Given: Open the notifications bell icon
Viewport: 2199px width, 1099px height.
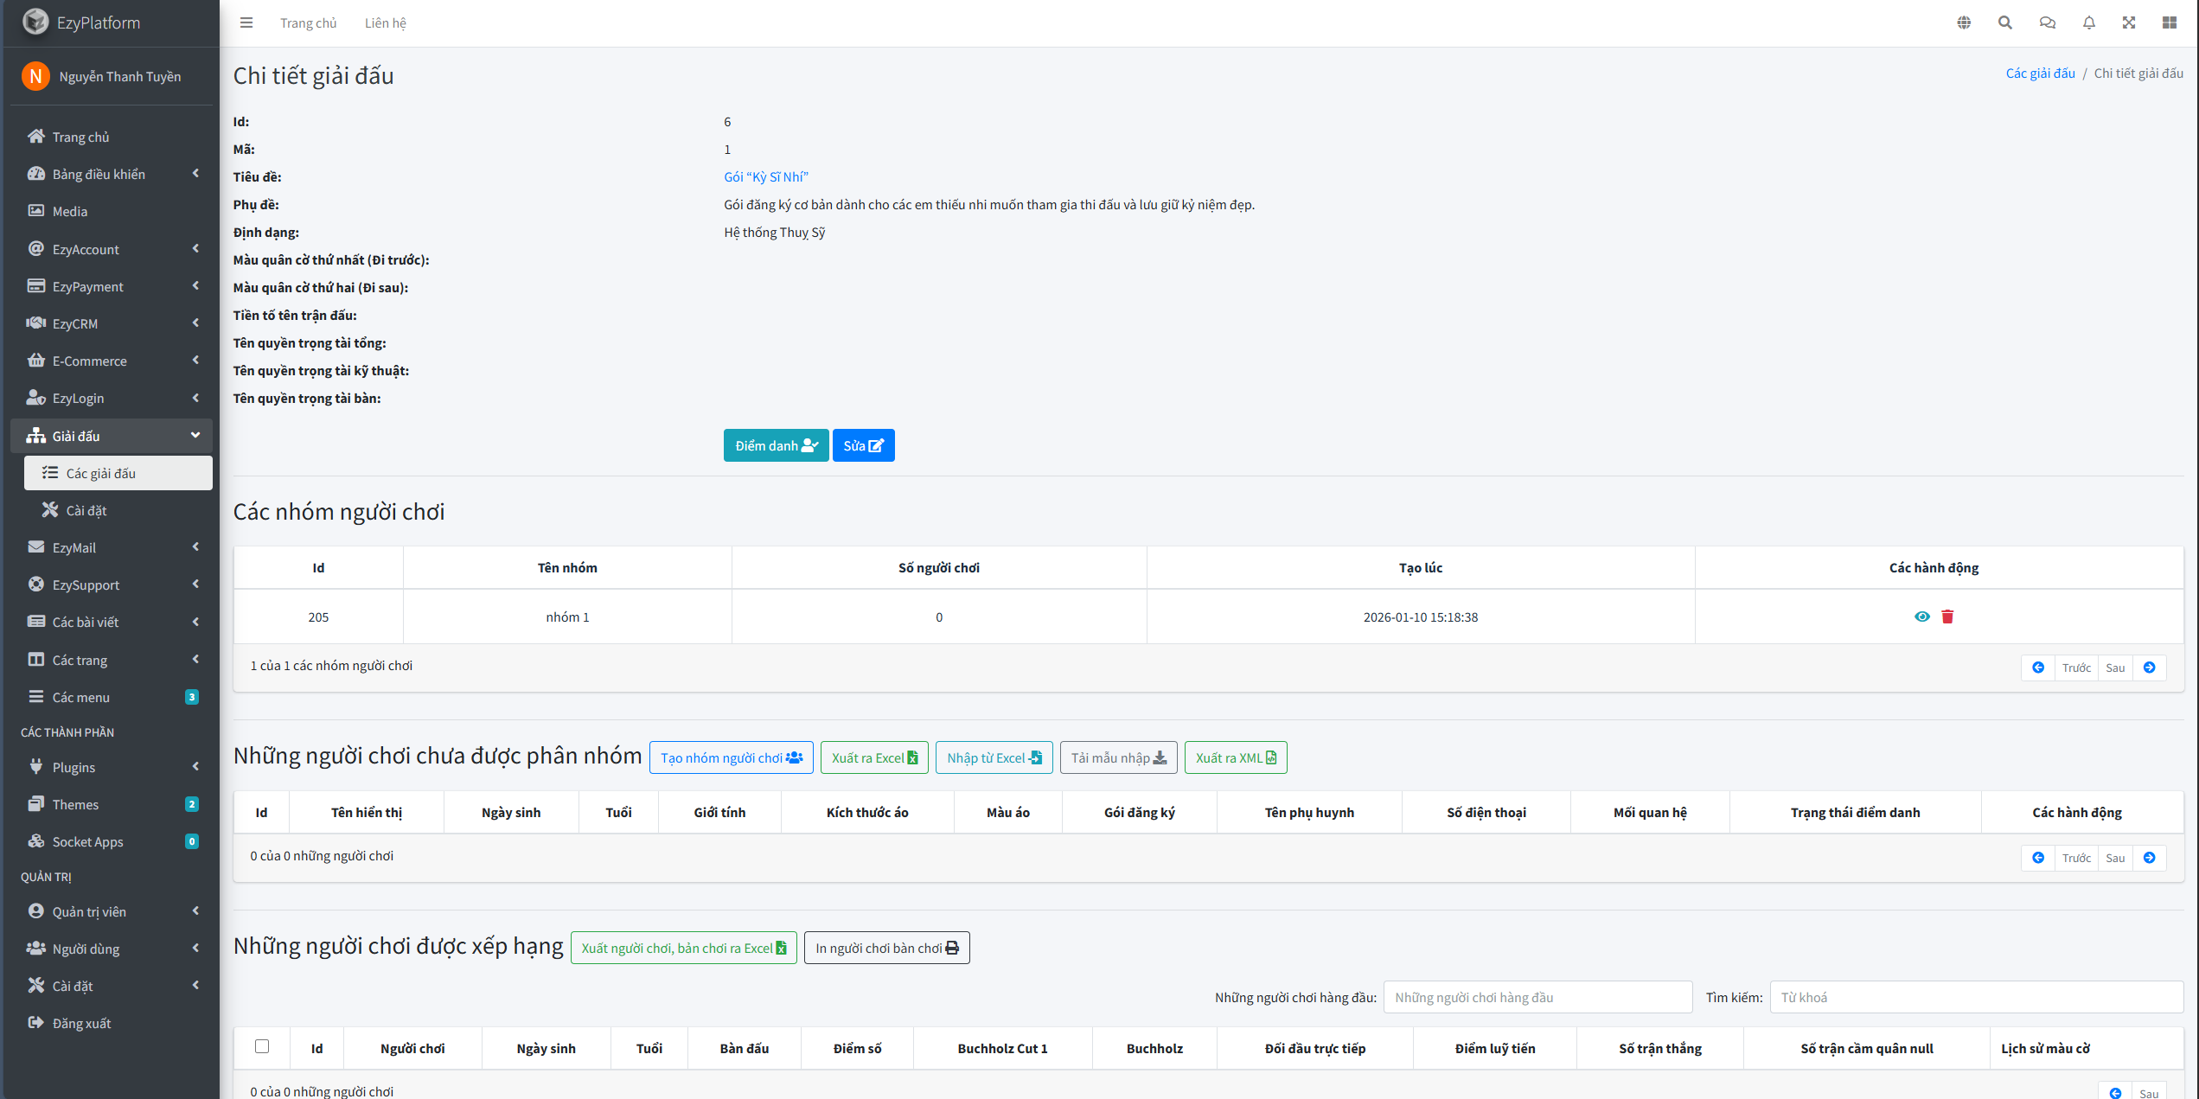Looking at the screenshot, I should (2088, 23).
